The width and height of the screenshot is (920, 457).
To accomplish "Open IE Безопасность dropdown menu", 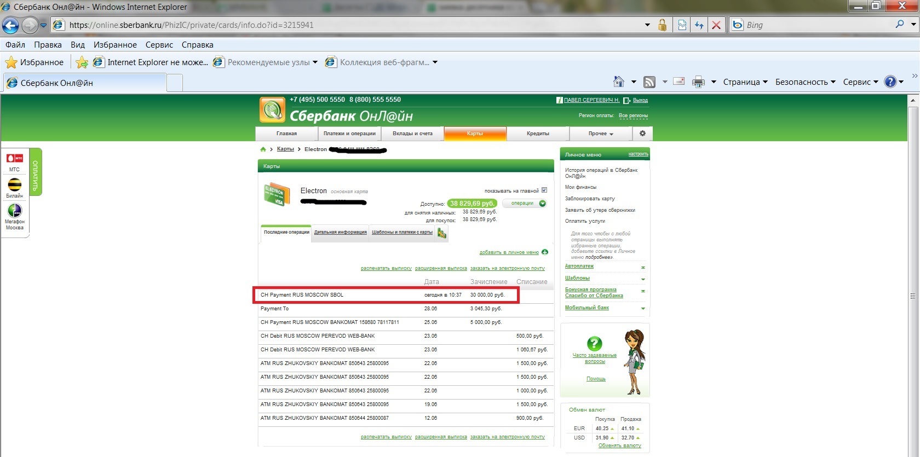I will pos(805,82).
